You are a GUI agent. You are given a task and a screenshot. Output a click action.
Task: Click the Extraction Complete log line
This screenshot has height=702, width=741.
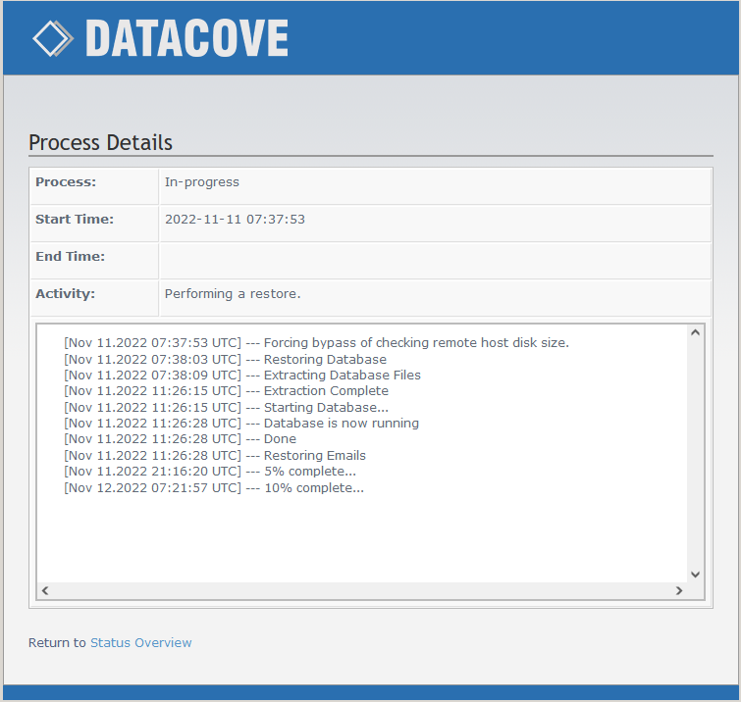(226, 391)
